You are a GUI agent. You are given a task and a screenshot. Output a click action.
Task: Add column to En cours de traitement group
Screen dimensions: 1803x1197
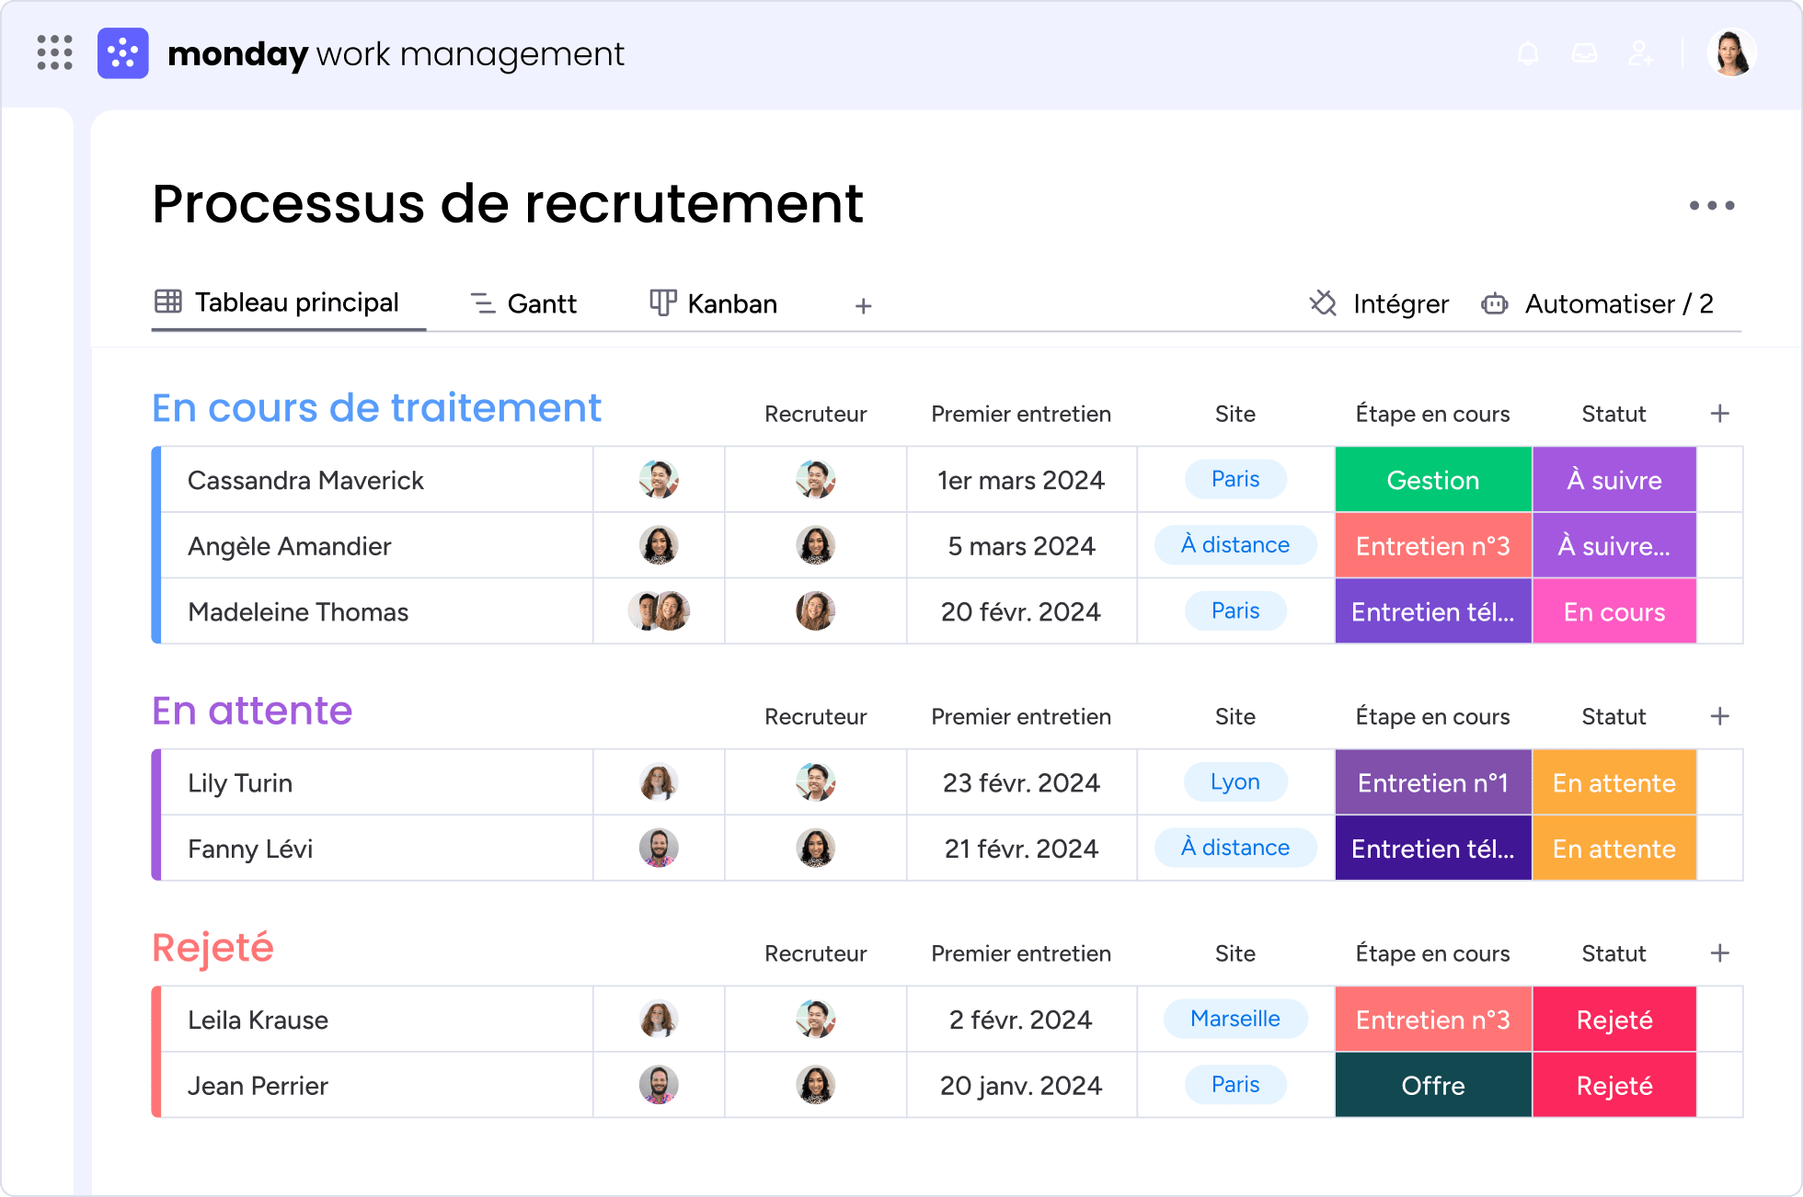point(1720,414)
